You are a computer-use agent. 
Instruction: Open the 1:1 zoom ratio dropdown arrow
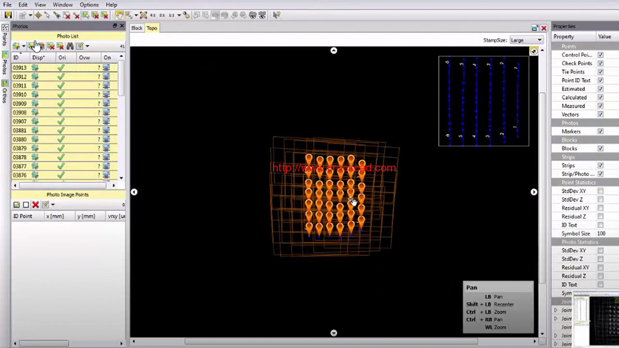click(179, 15)
